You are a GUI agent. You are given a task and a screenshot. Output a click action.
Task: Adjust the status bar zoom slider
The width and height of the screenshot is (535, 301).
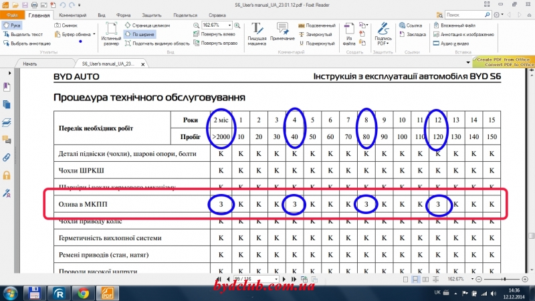(504, 279)
